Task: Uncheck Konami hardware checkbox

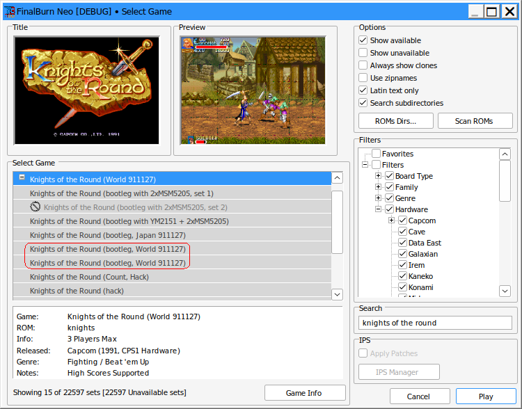Action: click(x=403, y=287)
